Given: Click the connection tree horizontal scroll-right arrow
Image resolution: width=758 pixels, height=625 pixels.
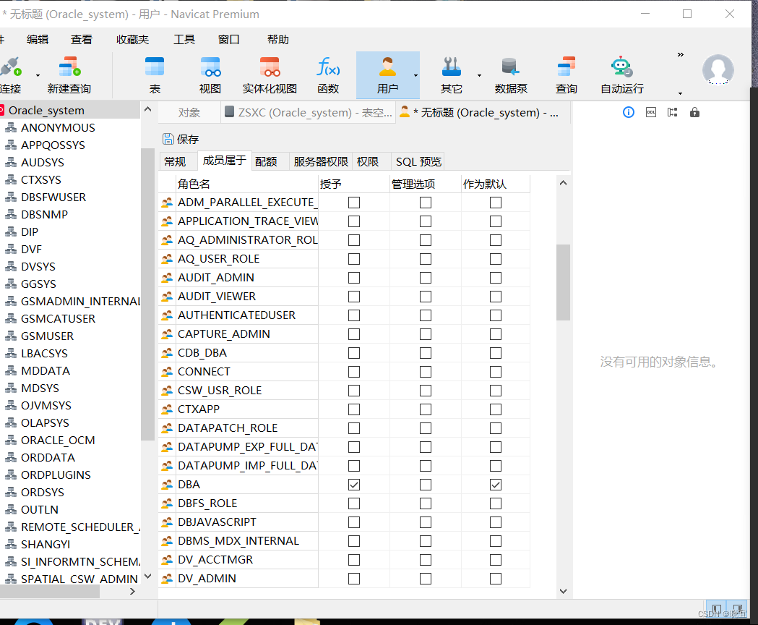Looking at the screenshot, I should point(132,591).
